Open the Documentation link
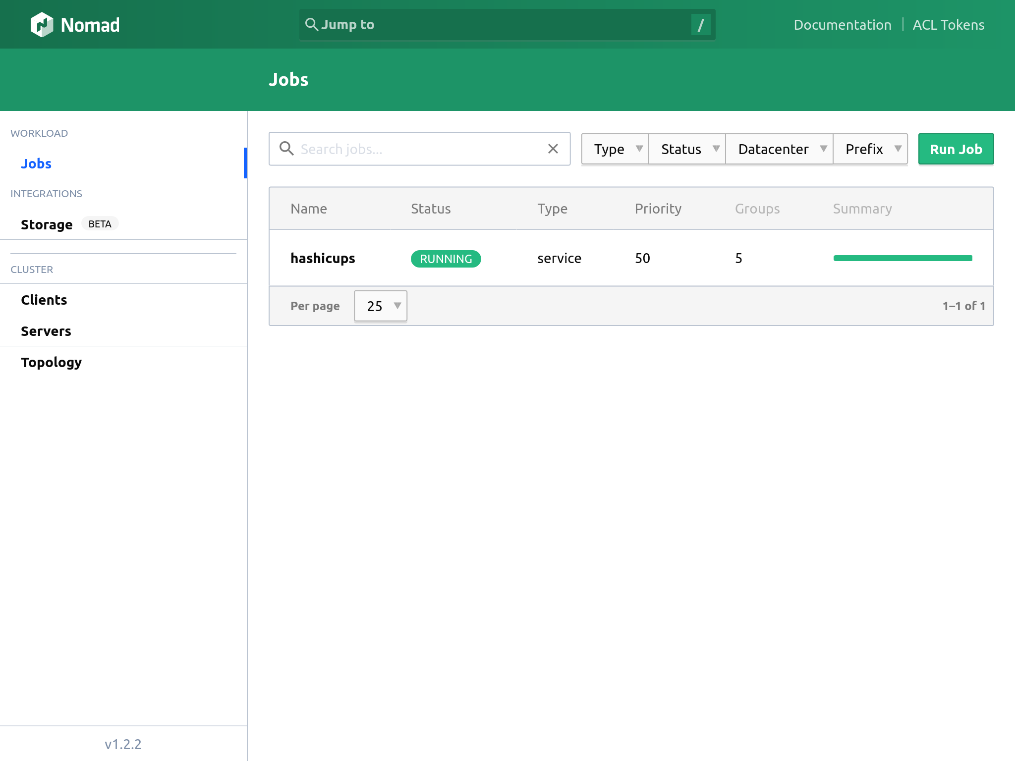 [x=843, y=25]
